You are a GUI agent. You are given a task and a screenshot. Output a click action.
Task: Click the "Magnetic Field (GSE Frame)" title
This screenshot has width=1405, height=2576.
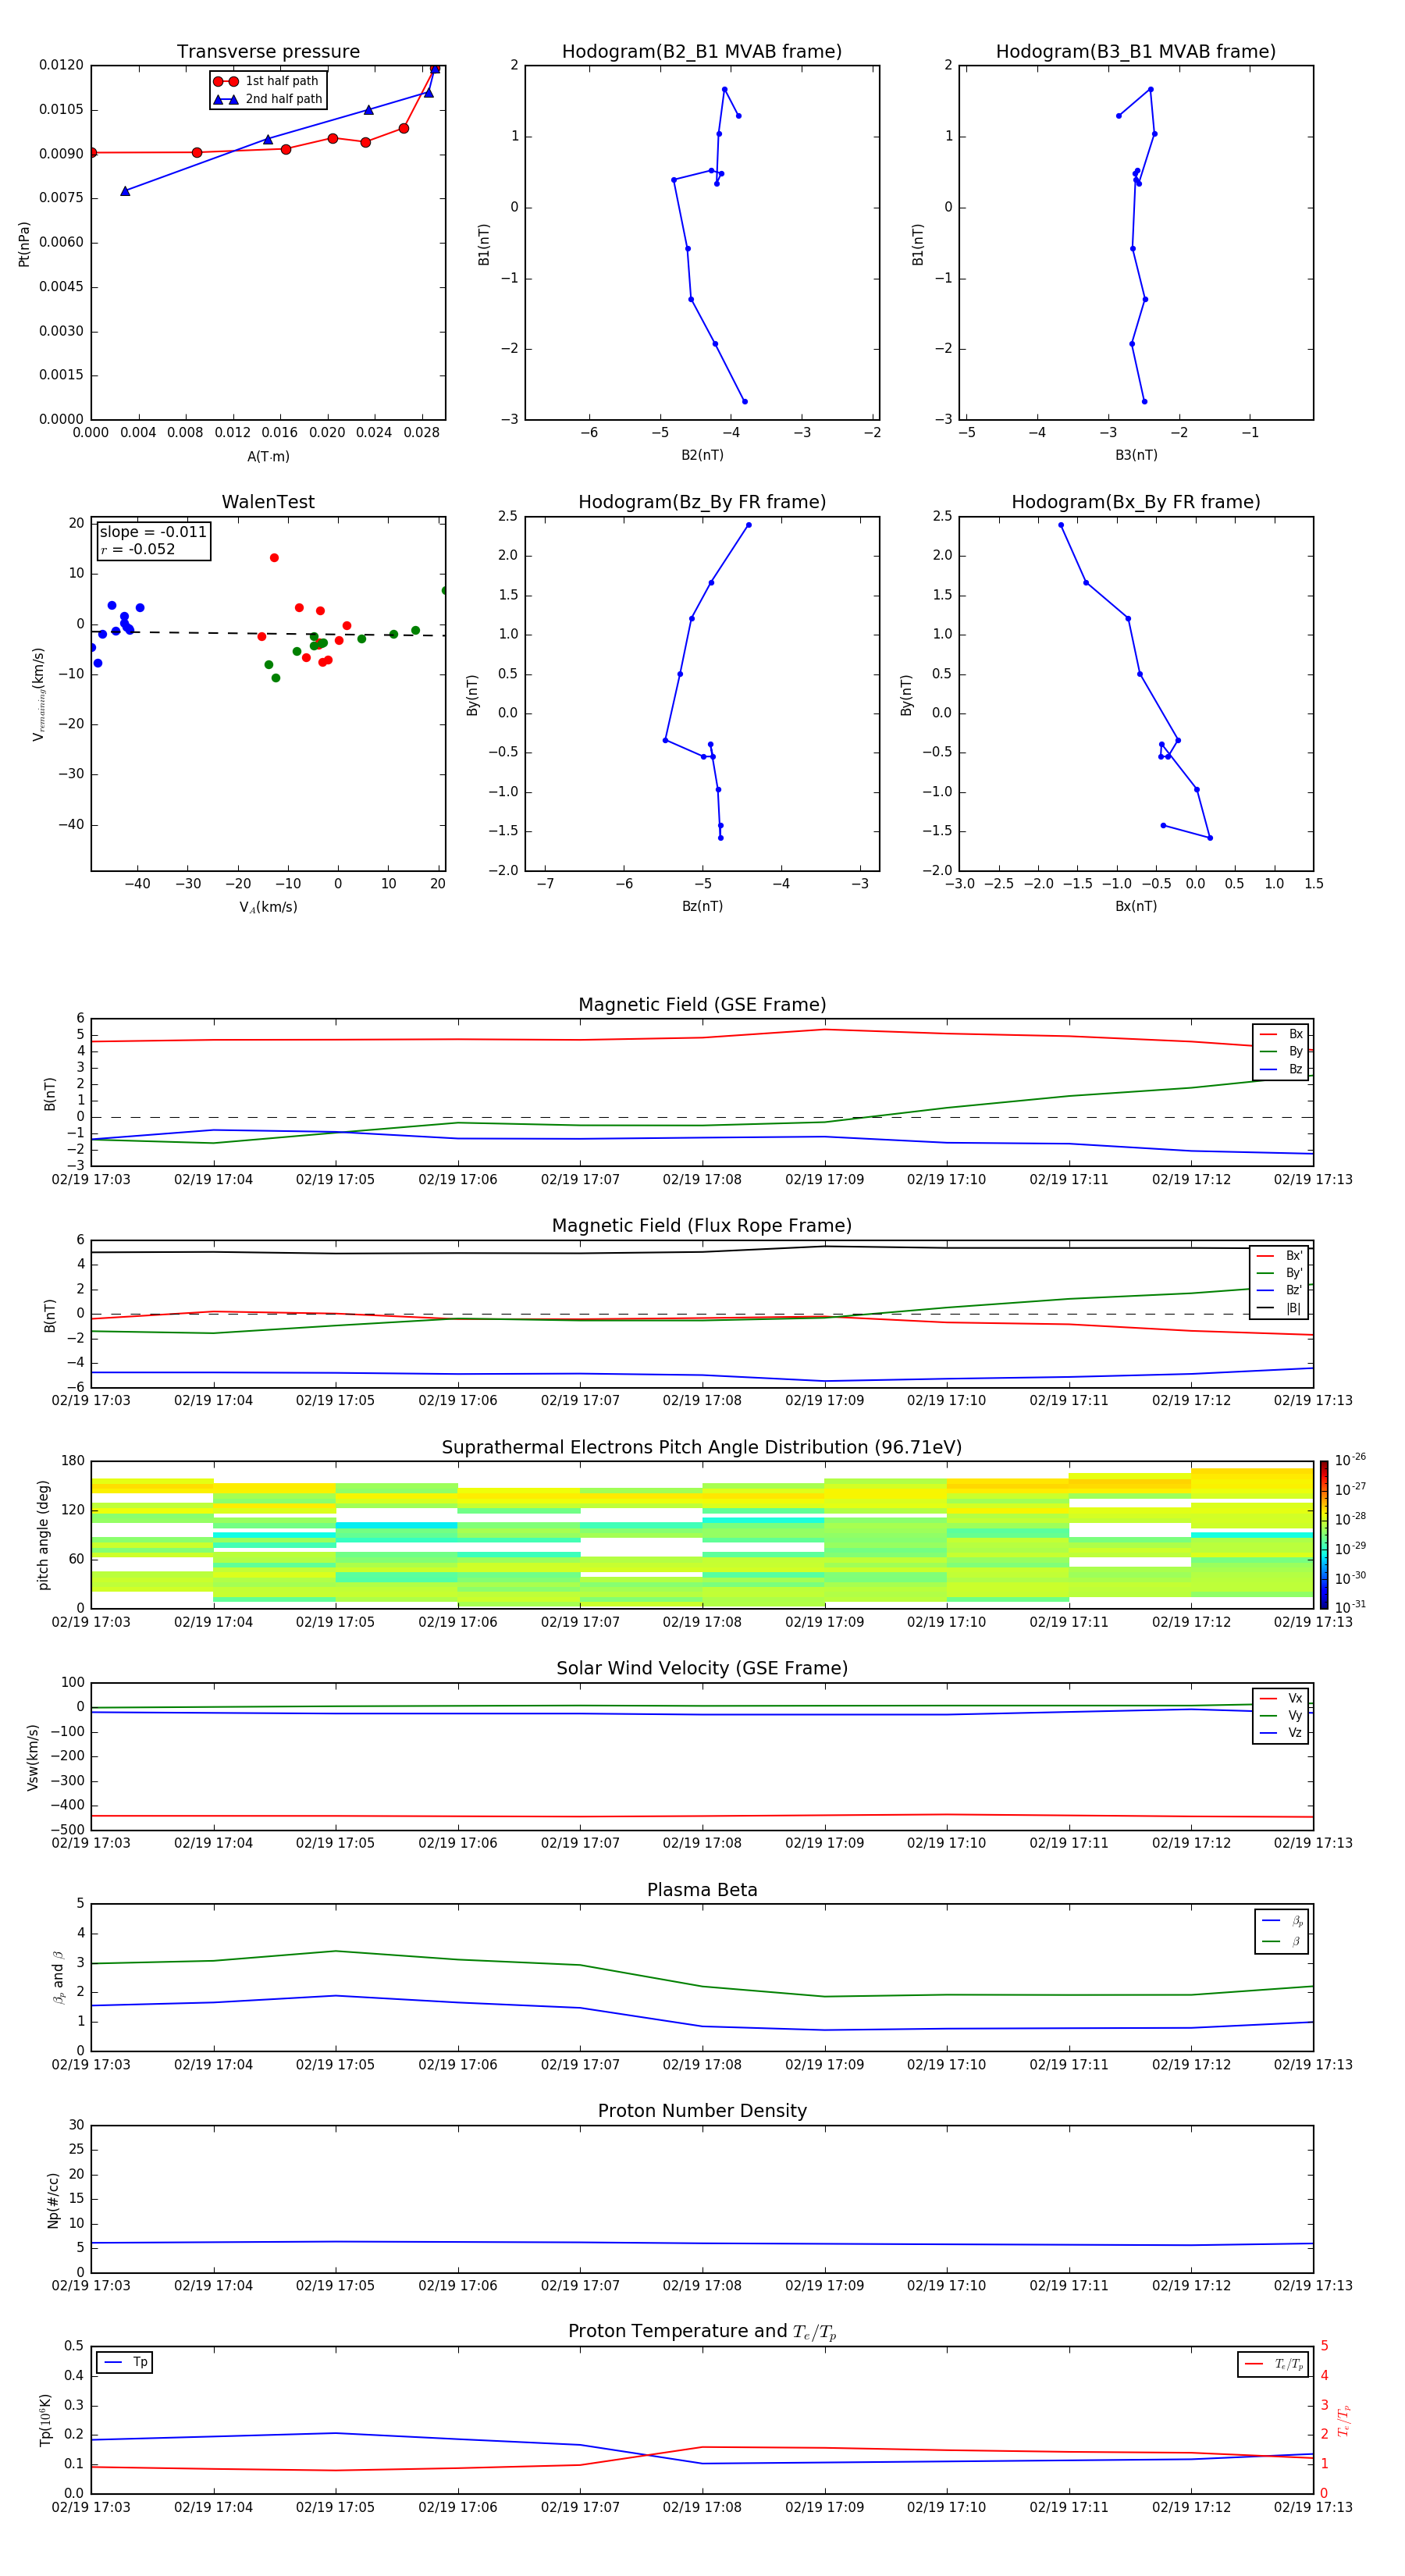click(702, 1005)
